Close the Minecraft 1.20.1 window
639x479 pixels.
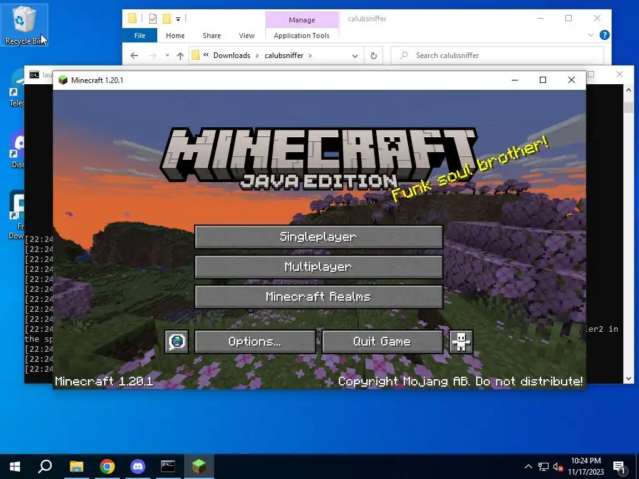572,80
